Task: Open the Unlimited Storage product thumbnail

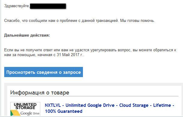Action: coord(25,109)
